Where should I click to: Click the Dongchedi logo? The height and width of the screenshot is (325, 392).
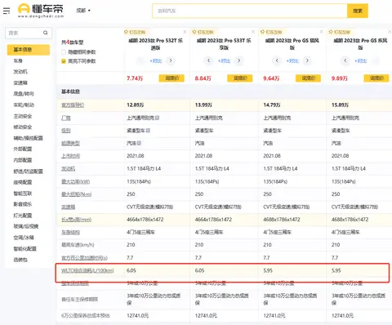[x=41, y=11]
